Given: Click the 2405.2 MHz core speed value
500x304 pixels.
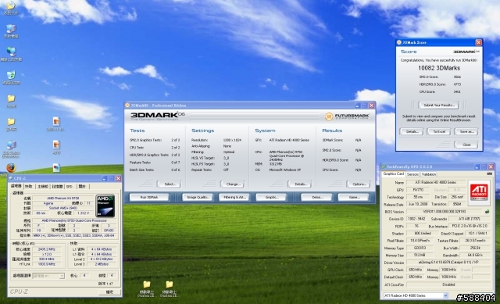Looking at the screenshot, I should tap(47, 249).
